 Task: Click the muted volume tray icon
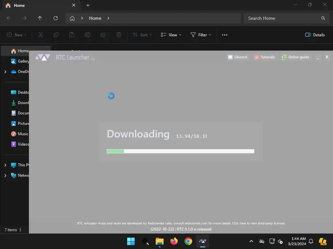tap(280, 241)
